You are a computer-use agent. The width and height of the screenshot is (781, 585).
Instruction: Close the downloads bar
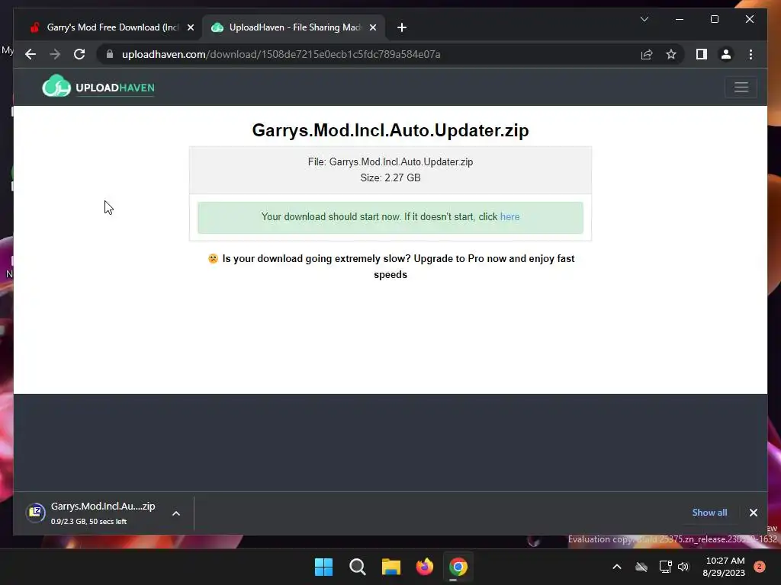753,513
